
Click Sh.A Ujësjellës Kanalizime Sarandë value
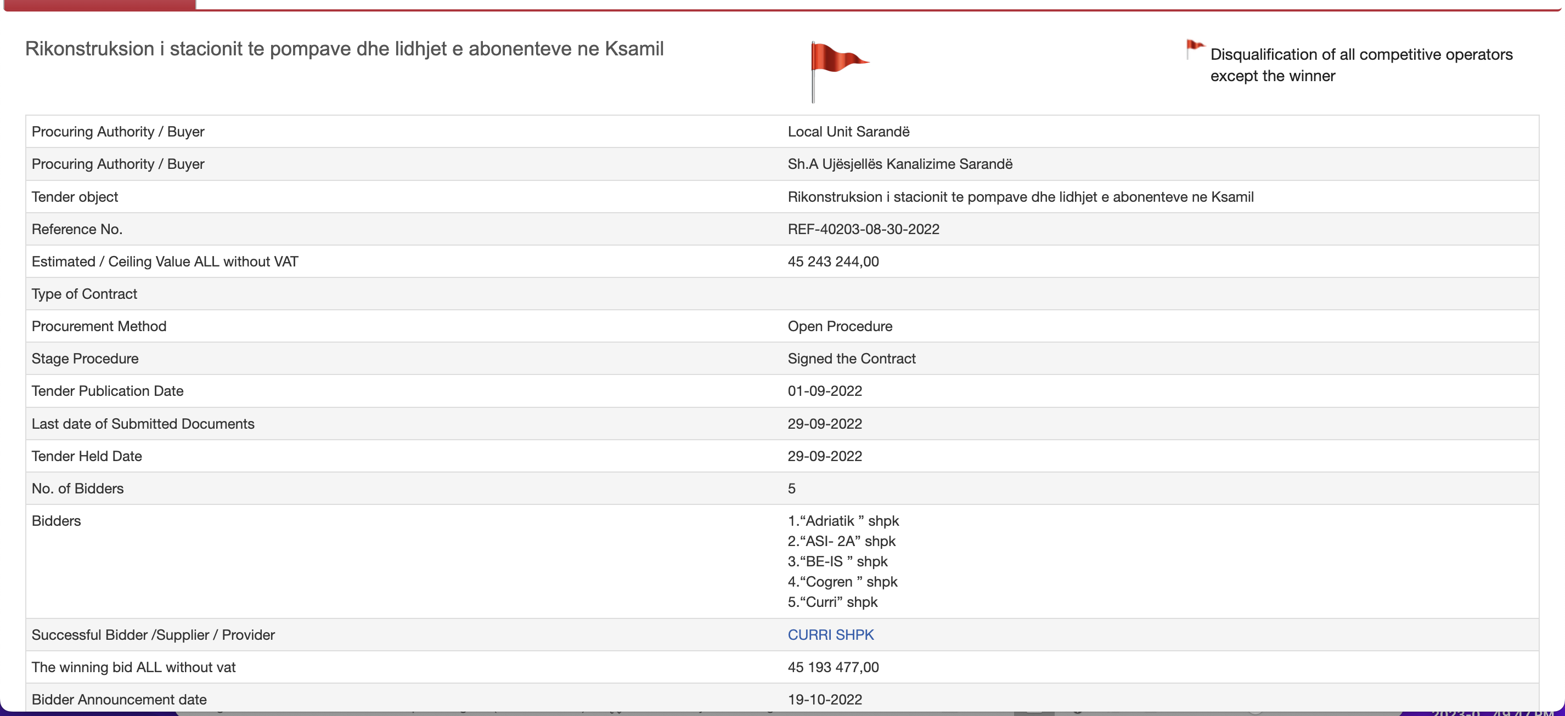(x=900, y=164)
